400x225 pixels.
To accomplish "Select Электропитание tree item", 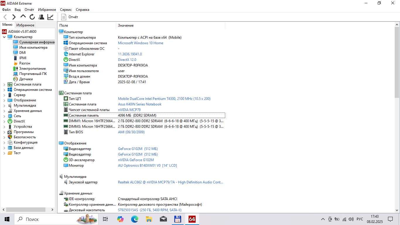I will 33,69.
